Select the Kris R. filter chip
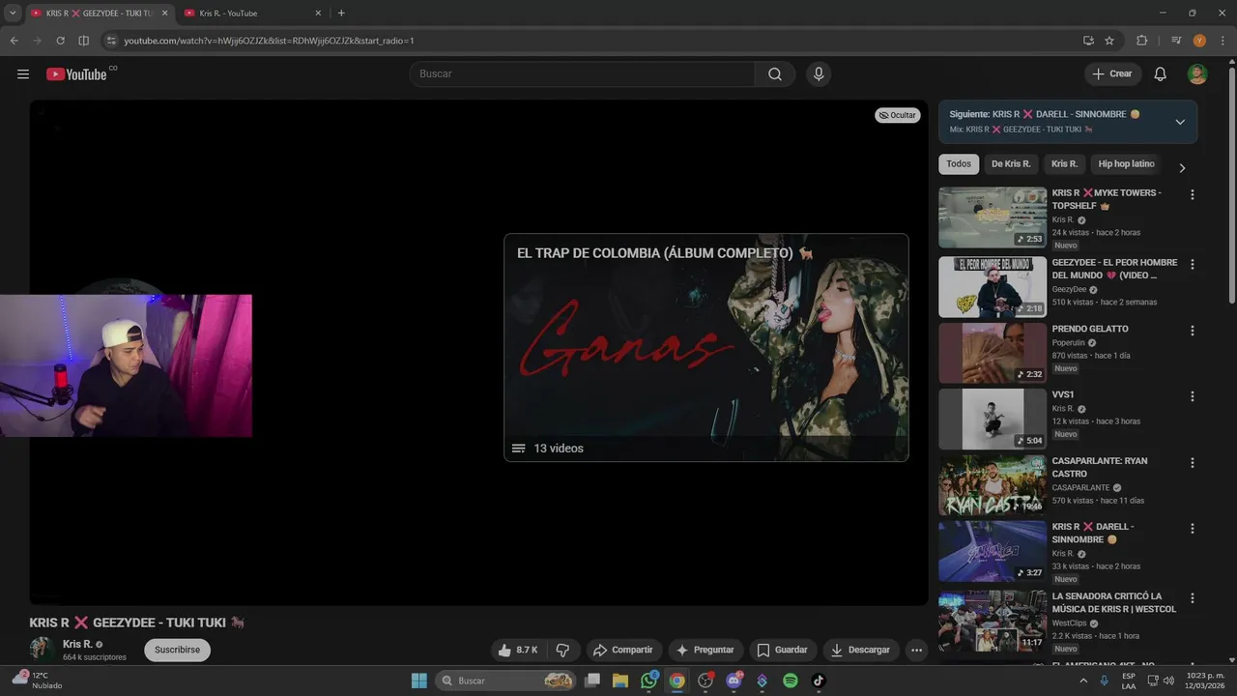The image size is (1237, 696). click(x=1064, y=164)
